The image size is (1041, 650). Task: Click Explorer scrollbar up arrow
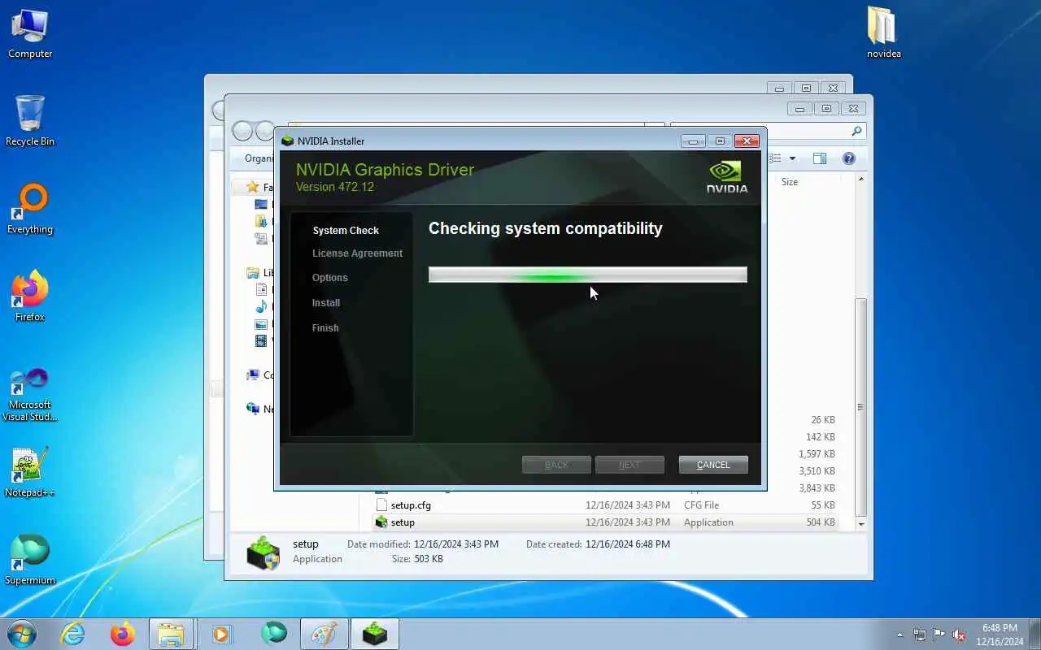(x=861, y=179)
